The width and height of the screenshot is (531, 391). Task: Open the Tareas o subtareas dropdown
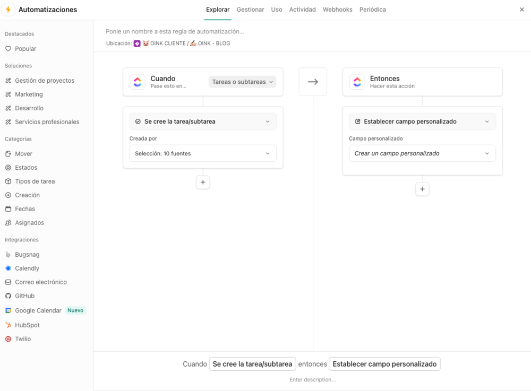tap(242, 82)
